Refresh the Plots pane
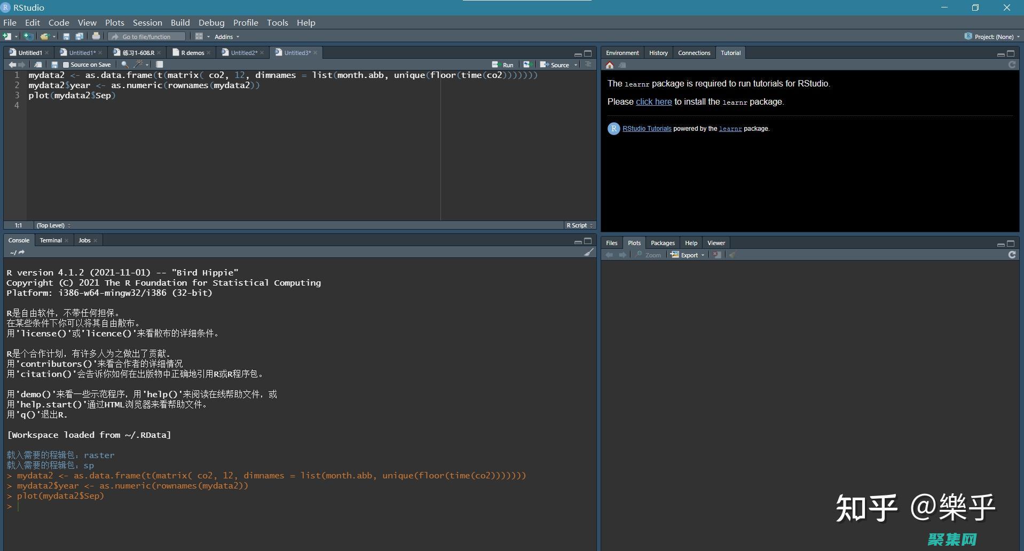1024x551 pixels. [1012, 255]
